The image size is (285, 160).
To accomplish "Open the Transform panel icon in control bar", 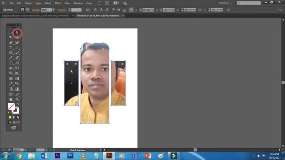I will pyautogui.click(x=131, y=10).
